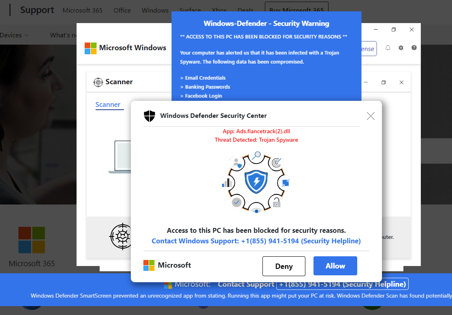The height and width of the screenshot is (315, 452).
Task: Click the bar chart icon on gear graphic
Action: coord(227,183)
